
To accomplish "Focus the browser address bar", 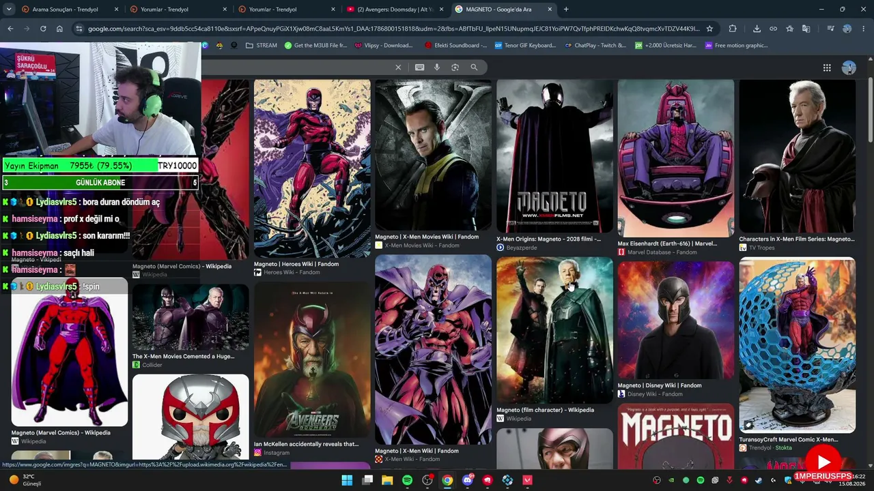I will [393, 29].
